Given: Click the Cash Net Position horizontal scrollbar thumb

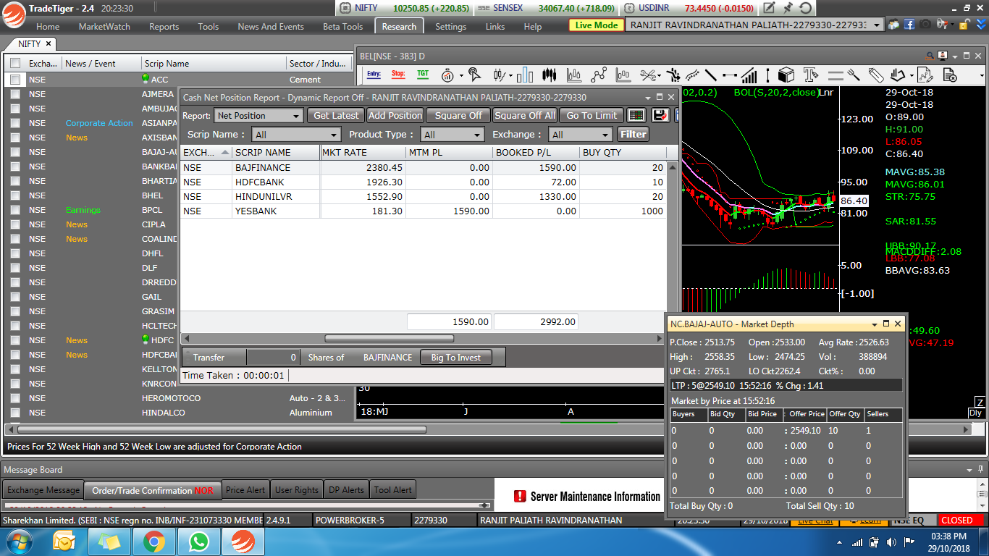Looking at the screenshot, I should [x=389, y=338].
